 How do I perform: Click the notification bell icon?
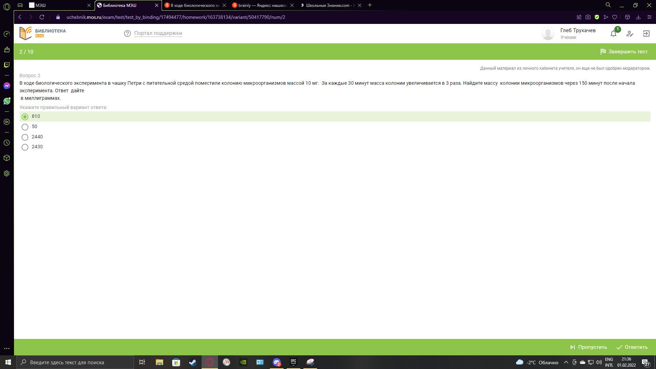click(614, 33)
